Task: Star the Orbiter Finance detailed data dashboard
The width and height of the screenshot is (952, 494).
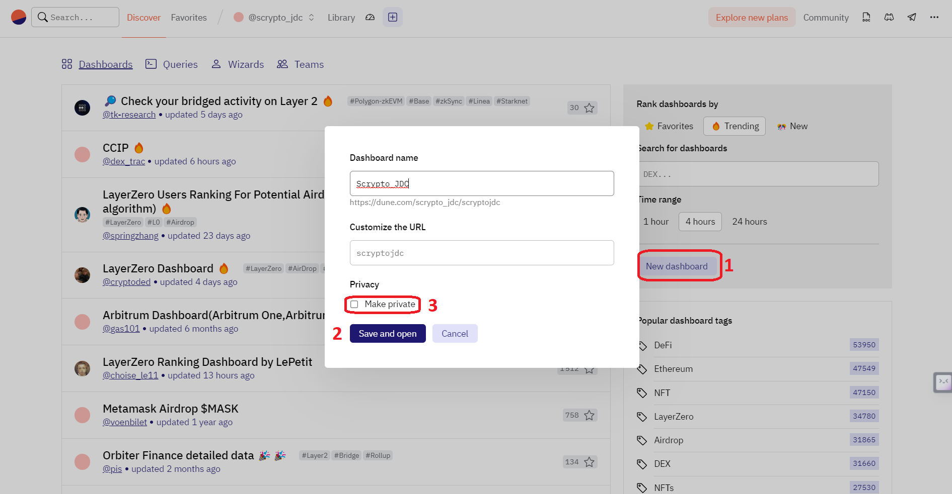Action: click(589, 462)
